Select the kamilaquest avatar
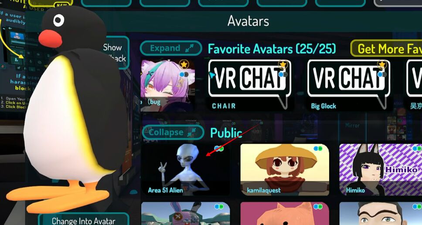Screen dimensions: 422x225 [285, 170]
